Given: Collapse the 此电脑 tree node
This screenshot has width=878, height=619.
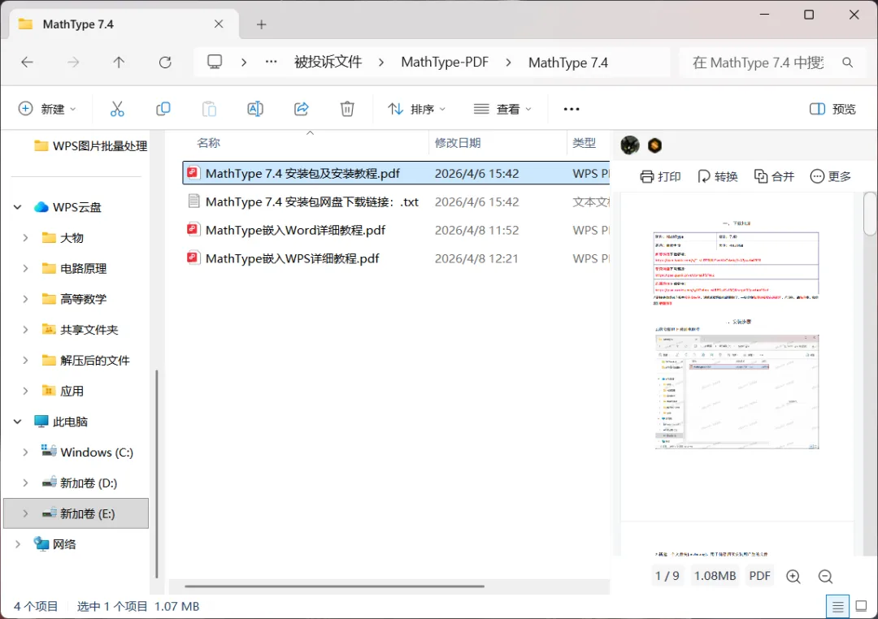Looking at the screenshot, I should tap(17, 422).
